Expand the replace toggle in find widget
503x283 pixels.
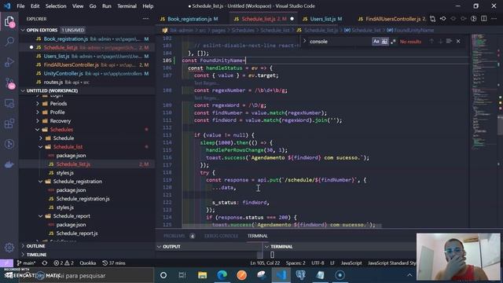[x=304, y=41]
